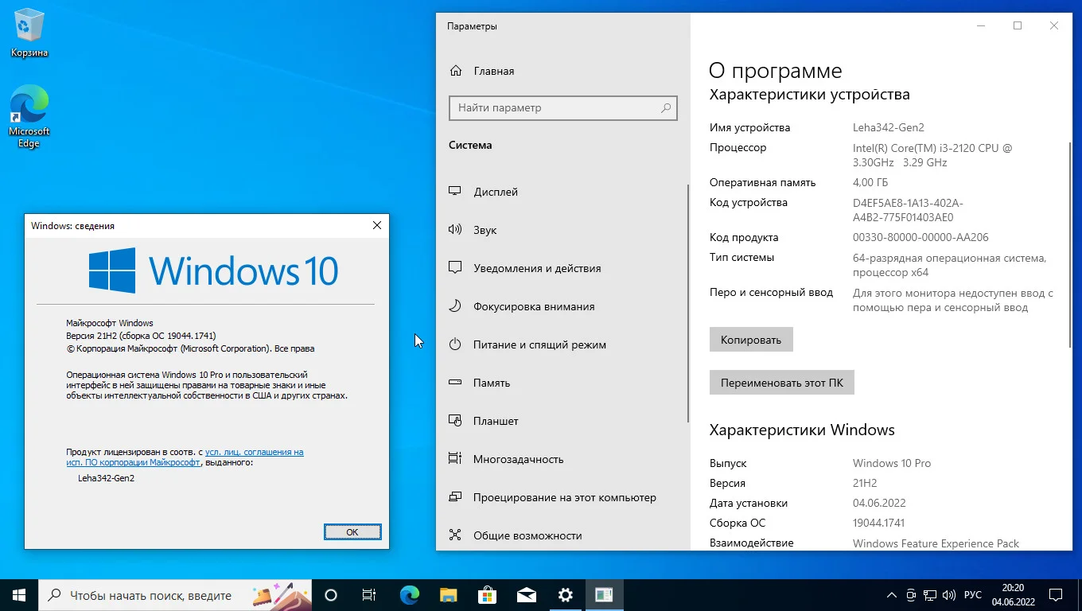1082x611 pixels.
Task: Click the taskbar clock showing 20:20
Action: tap(1013, 594)
